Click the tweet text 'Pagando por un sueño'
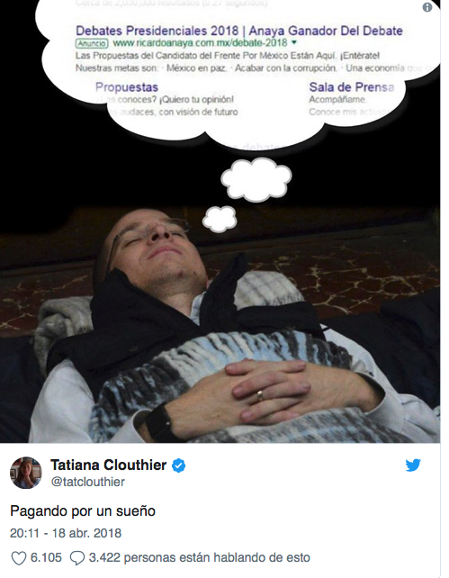Screen dimensions: 449x578 pos(83,510)
